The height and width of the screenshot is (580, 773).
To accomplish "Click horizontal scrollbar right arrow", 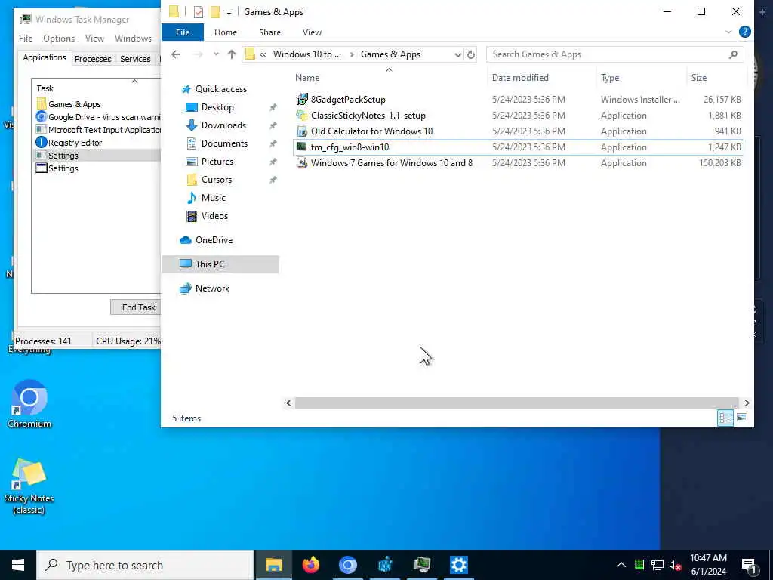I will coord(747,403).
